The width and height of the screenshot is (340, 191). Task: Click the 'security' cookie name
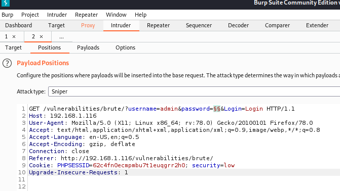point(206,165)
